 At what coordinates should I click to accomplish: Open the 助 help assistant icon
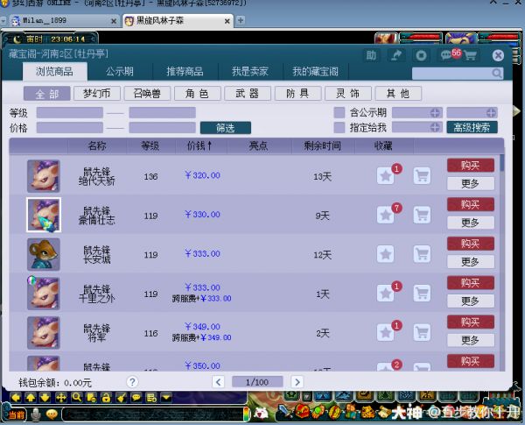[371, 55]
